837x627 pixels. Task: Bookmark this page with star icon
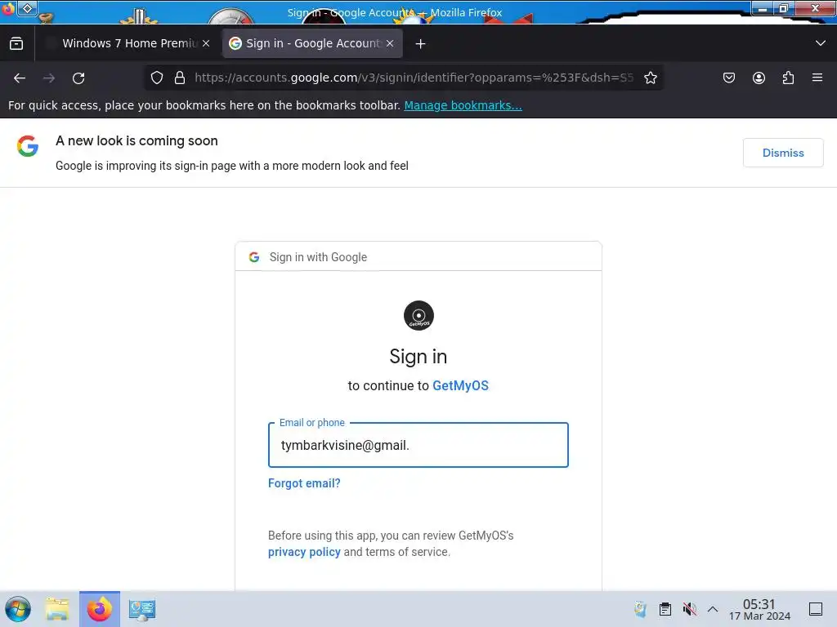pos(650,78)
